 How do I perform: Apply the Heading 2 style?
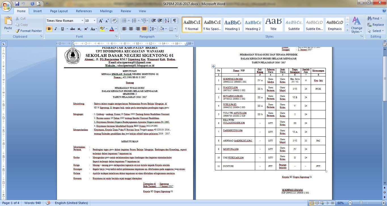[x=253, y=25]
